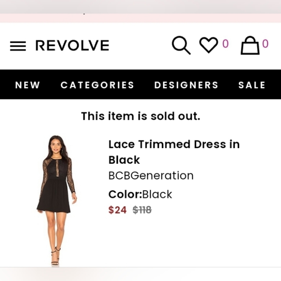
Task: Click the pink promo banner strip
Action: (140, 18)
